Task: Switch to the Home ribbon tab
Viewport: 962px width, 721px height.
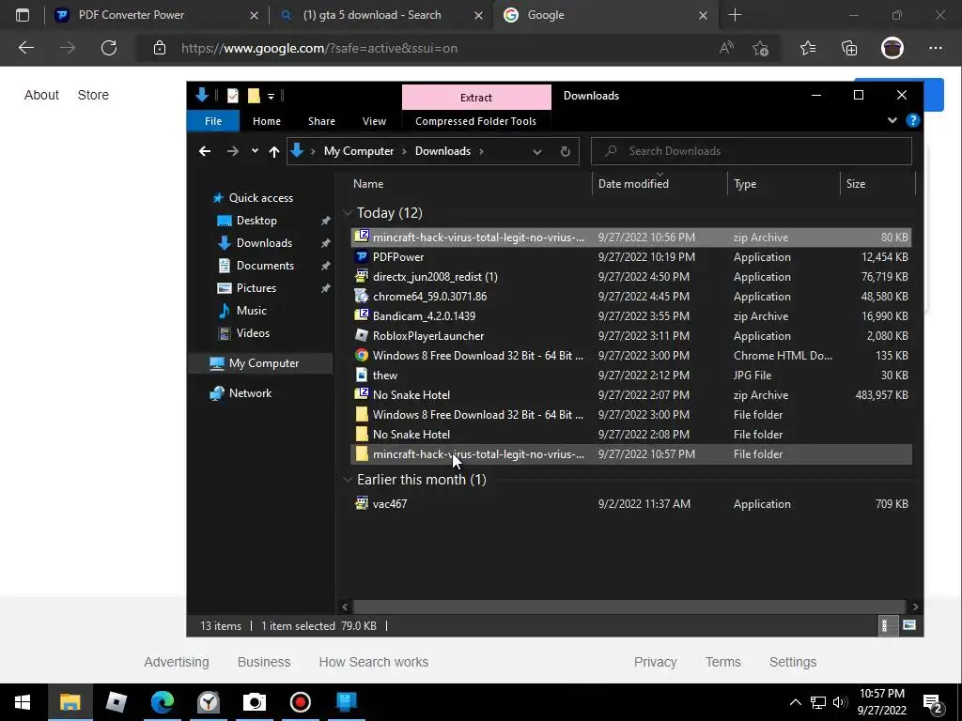Action: [266, 121]
